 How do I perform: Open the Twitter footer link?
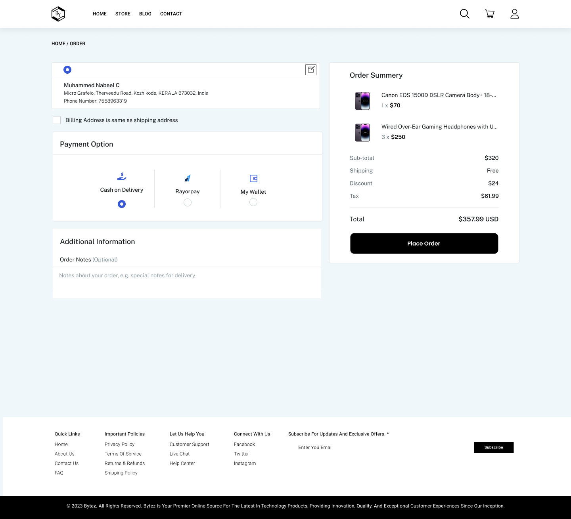[x=241, y=454]
